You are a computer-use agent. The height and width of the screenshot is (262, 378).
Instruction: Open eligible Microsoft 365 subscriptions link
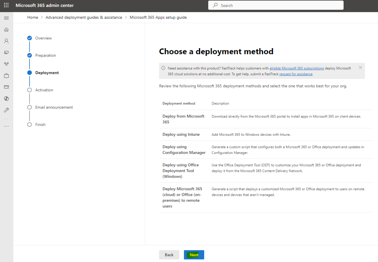[x=297, y=68]
